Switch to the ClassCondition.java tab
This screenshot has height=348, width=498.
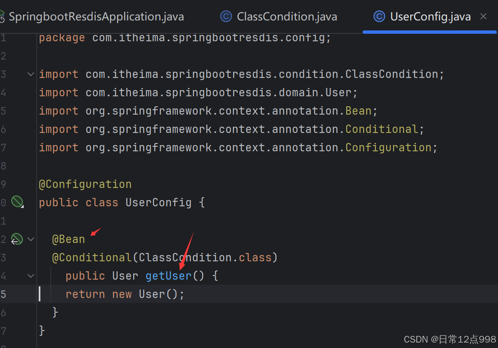(x=286, y=16)
